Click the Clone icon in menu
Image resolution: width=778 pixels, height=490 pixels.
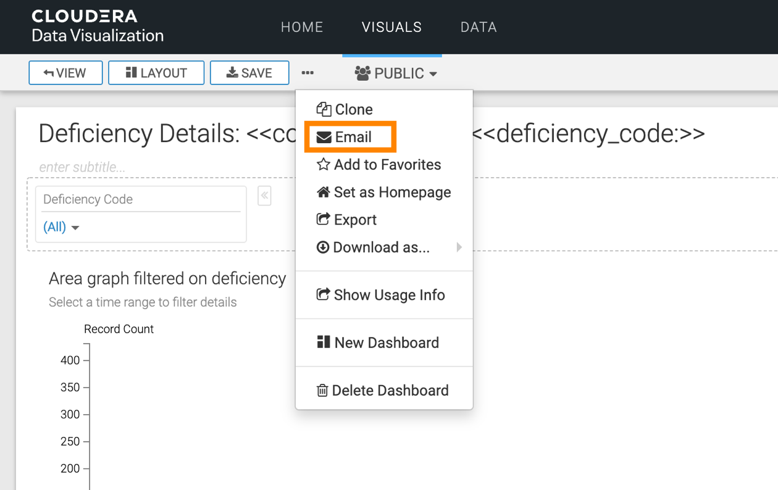[324, 109]
